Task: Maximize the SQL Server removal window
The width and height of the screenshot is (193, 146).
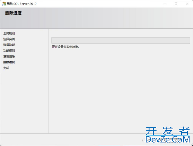Action: coord(176,4)
